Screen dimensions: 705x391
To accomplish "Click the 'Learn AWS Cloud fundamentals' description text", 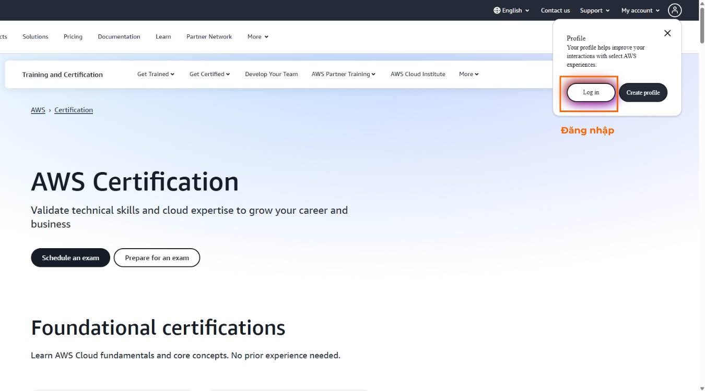I will [185, 356].
